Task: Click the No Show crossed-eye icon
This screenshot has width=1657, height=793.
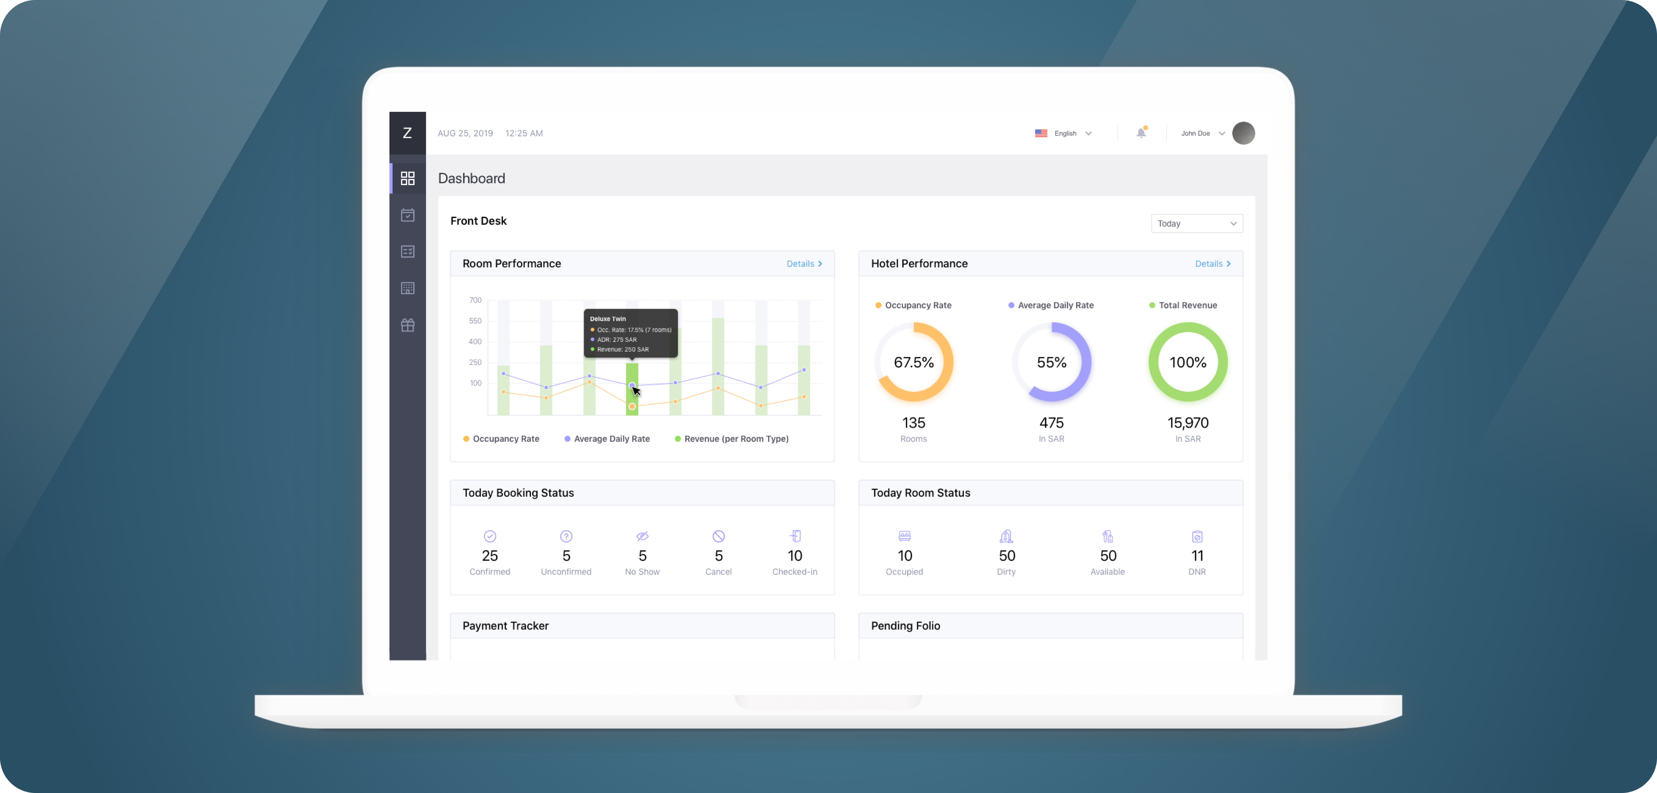Action: coord(642,536)
